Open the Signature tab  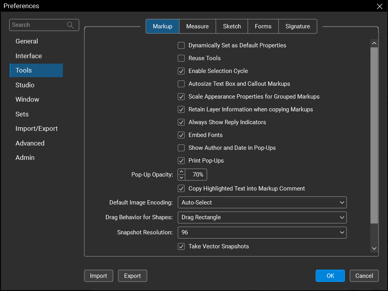click(298, 26)
